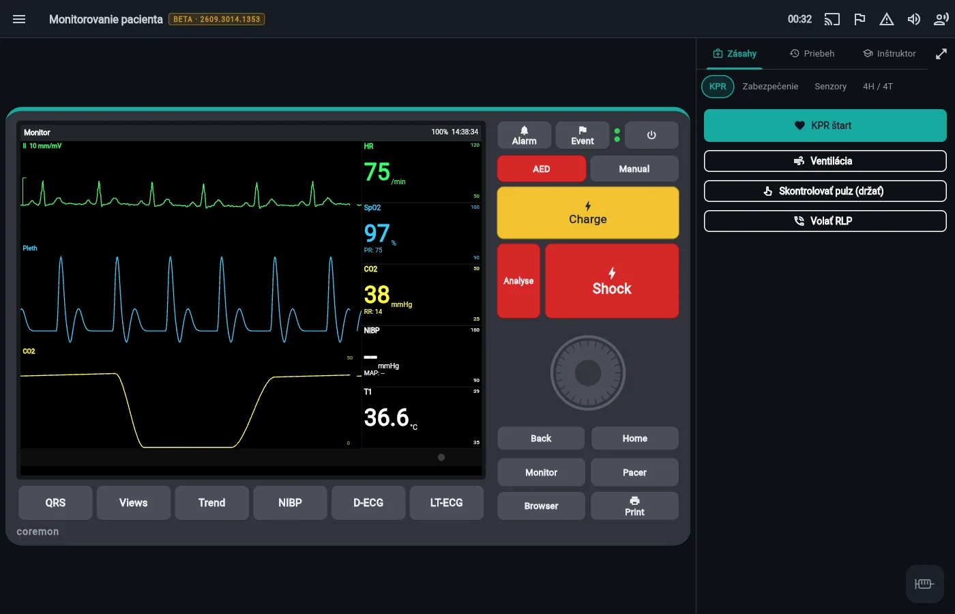Click Volať RLP button

click(x=825, y=221)
